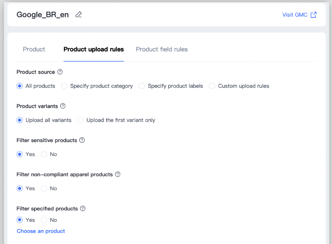Switch to the Product tab

(x=34, y=49)
